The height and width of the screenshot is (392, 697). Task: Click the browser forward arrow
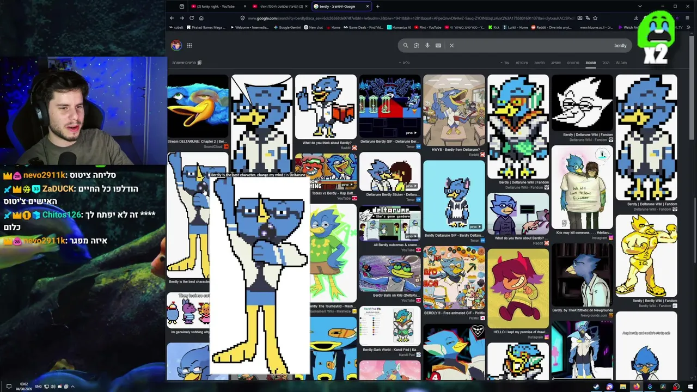tap(182, 18)
